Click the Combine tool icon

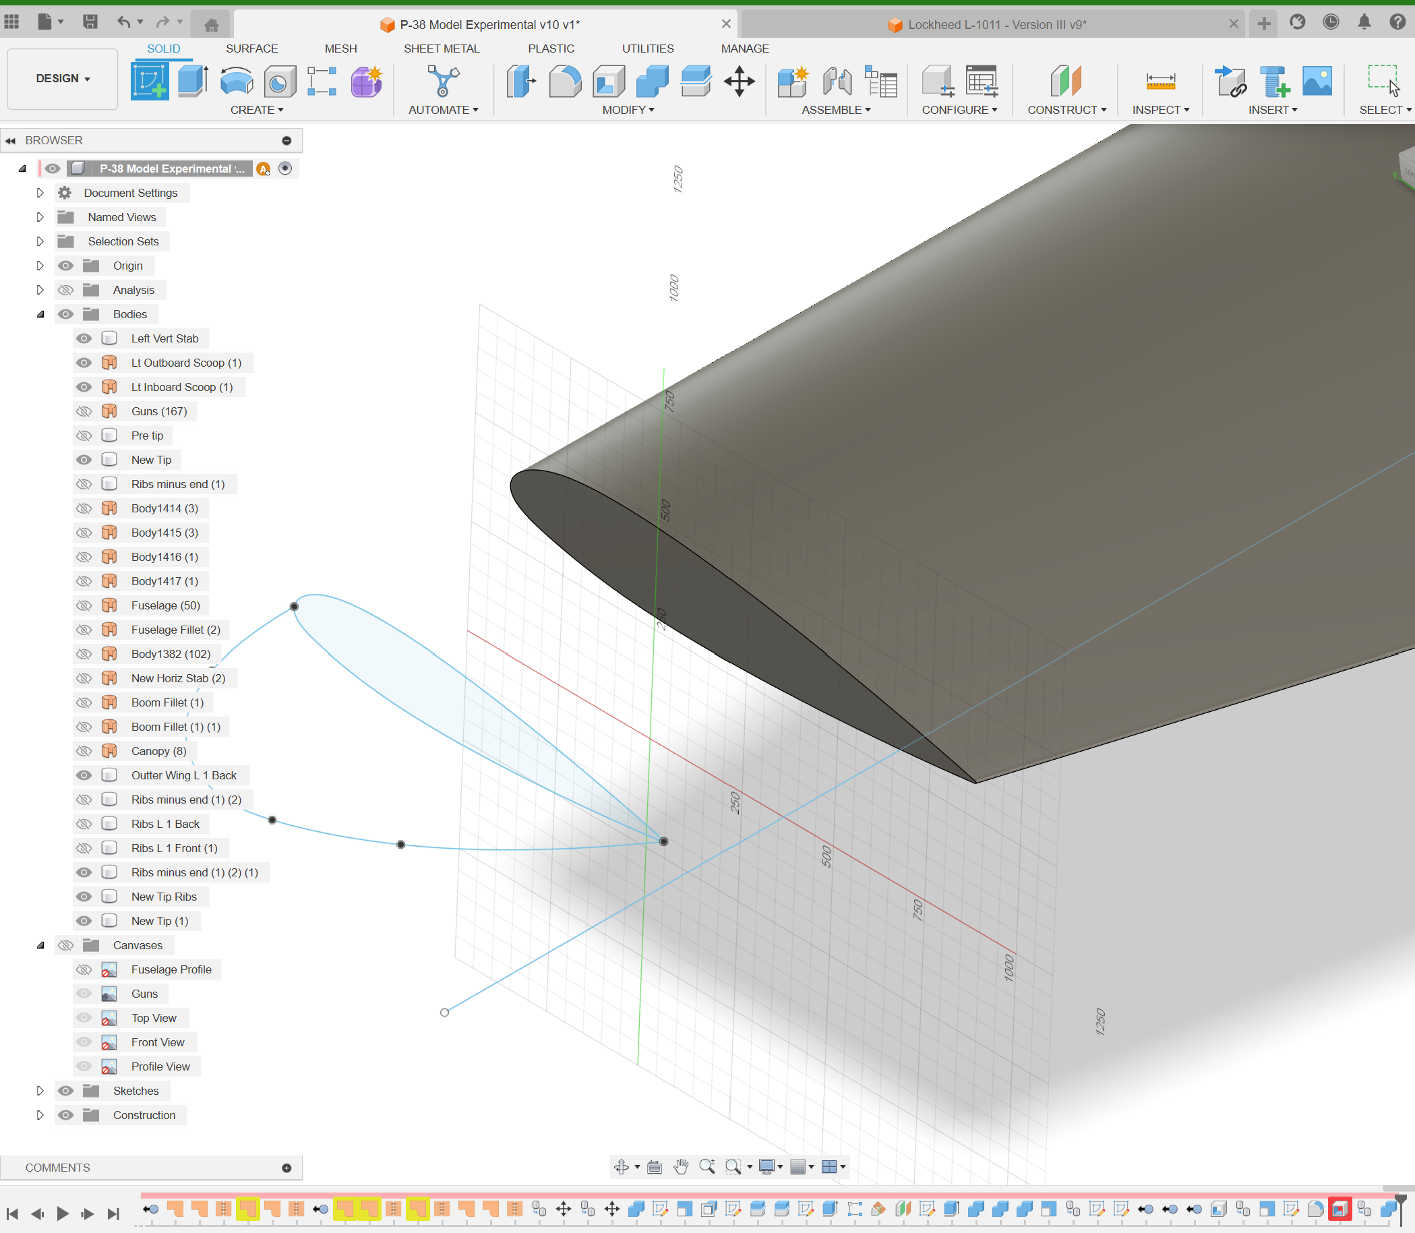(x=652, y=81)
